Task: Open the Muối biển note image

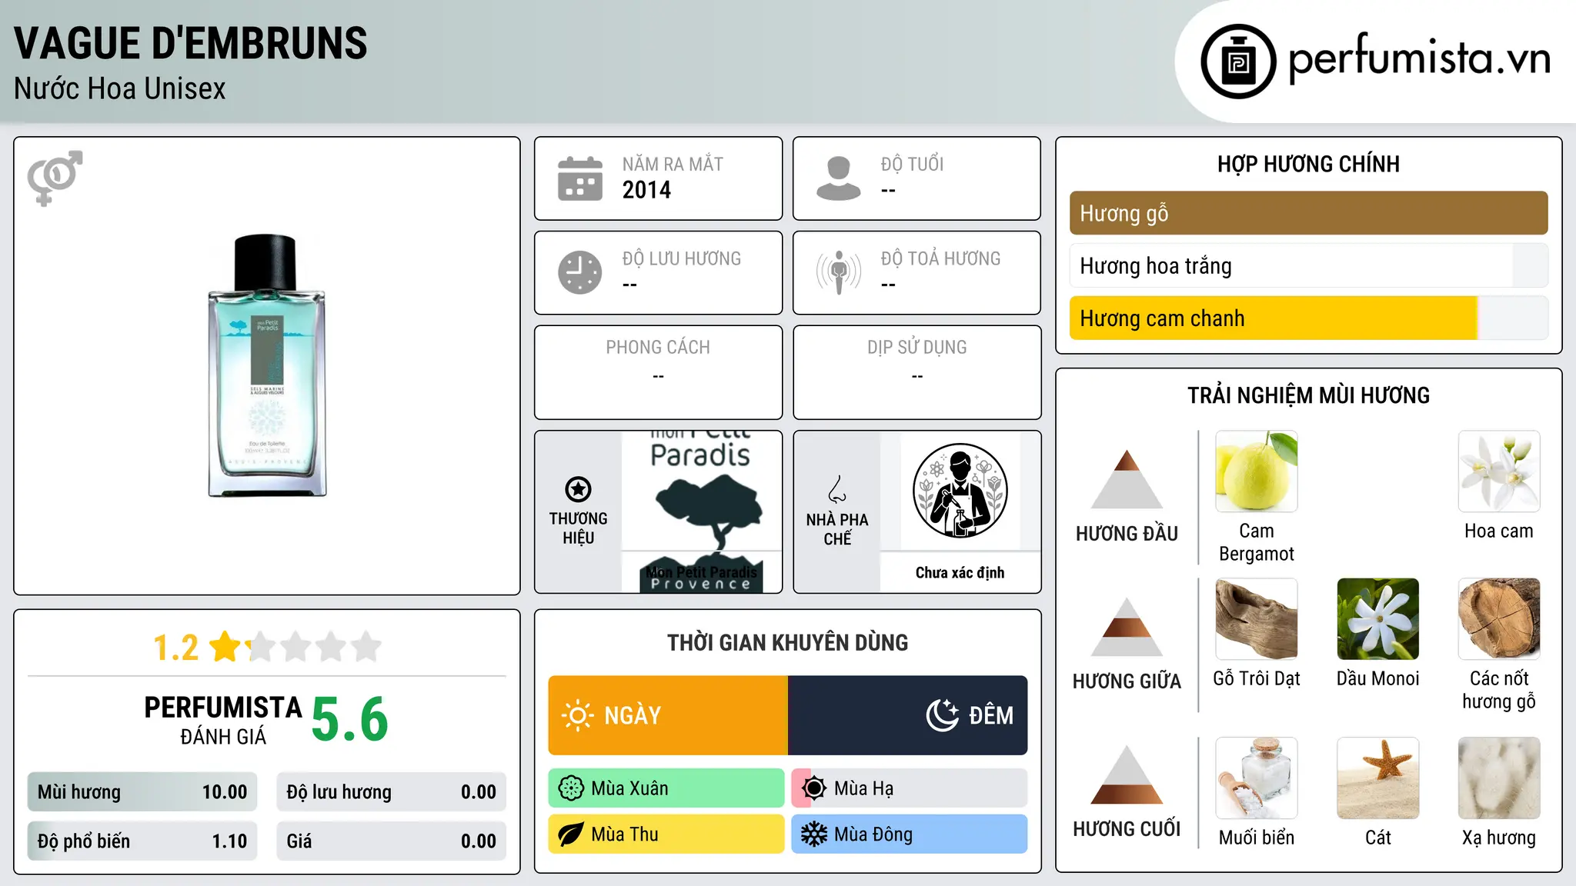Action: click(1257, 778)
